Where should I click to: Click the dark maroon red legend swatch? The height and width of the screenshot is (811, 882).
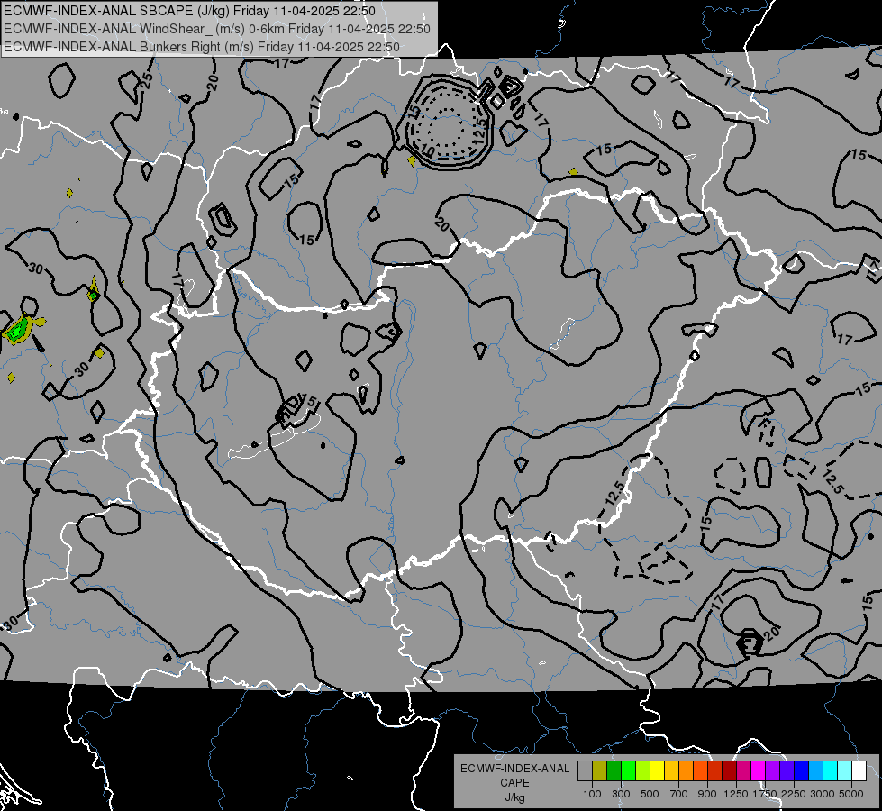pos(730,770)
